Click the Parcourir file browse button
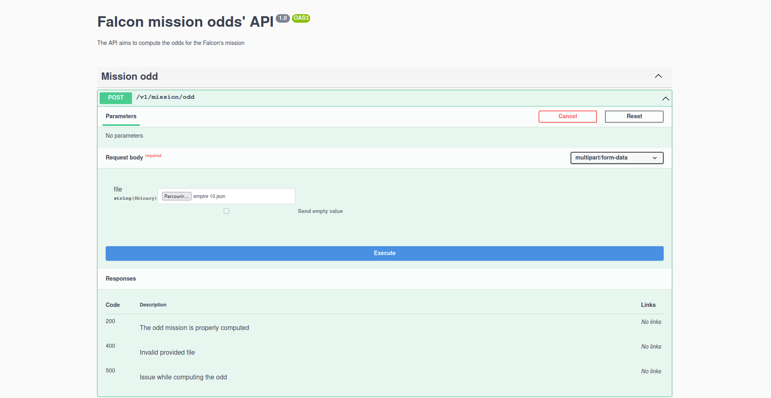 [x=177, y=196]
